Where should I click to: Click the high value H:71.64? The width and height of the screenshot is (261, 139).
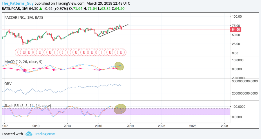[90, 9]
